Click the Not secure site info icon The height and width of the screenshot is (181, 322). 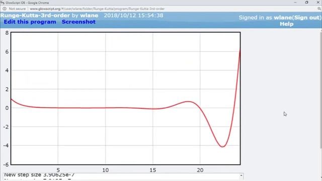[x=5, y=9]
